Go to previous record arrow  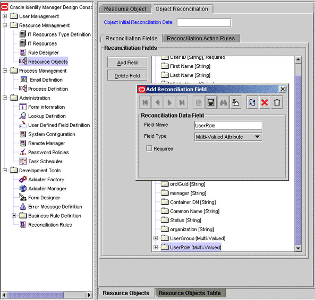coord(157,103)
